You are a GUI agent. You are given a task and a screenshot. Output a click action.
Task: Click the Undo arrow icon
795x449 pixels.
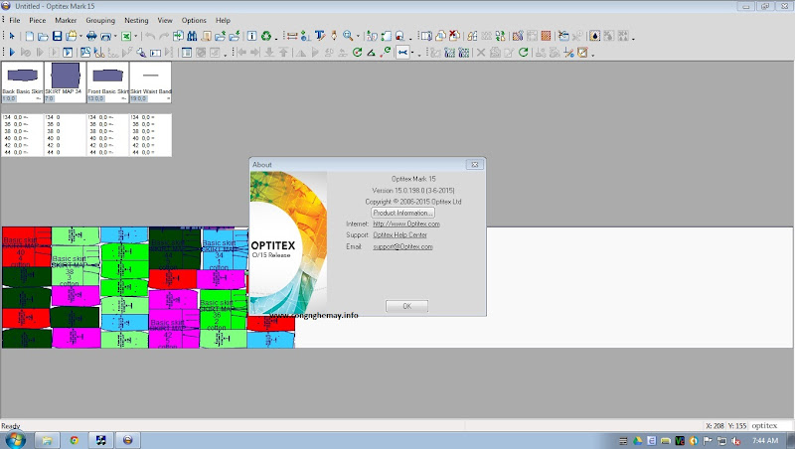point(150,36)
